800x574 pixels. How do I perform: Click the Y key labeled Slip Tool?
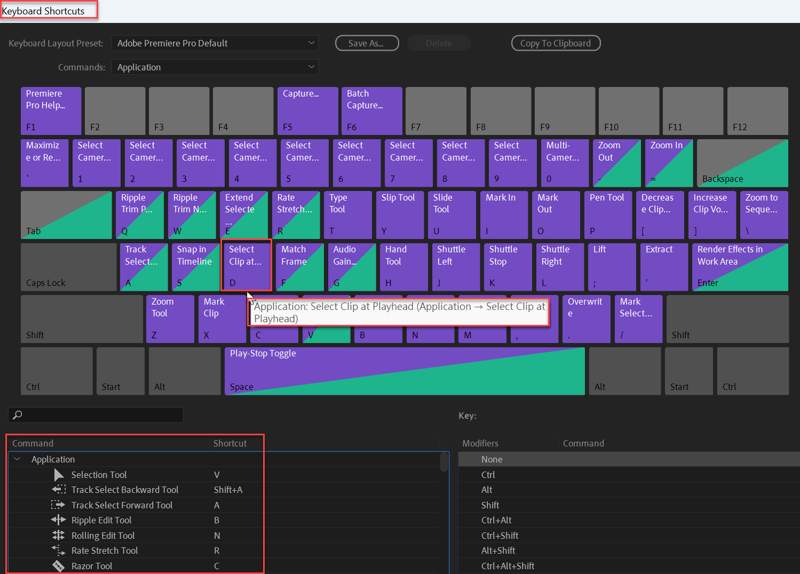pyautogui.click(x=400, y=215)
